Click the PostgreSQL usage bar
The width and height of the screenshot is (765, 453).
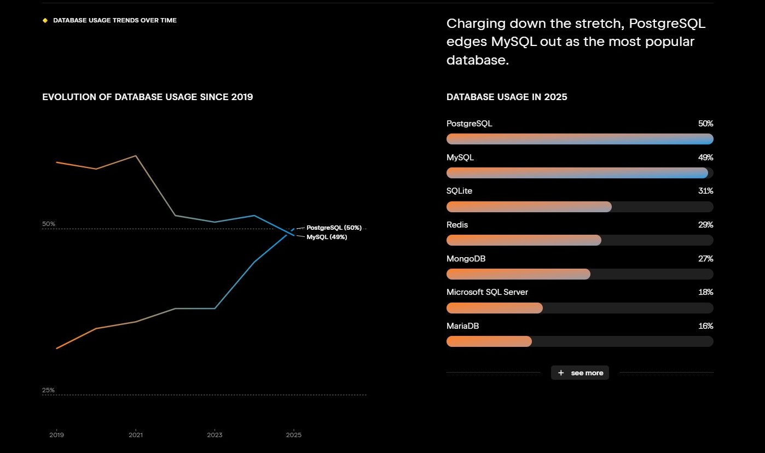coord(579,139)
